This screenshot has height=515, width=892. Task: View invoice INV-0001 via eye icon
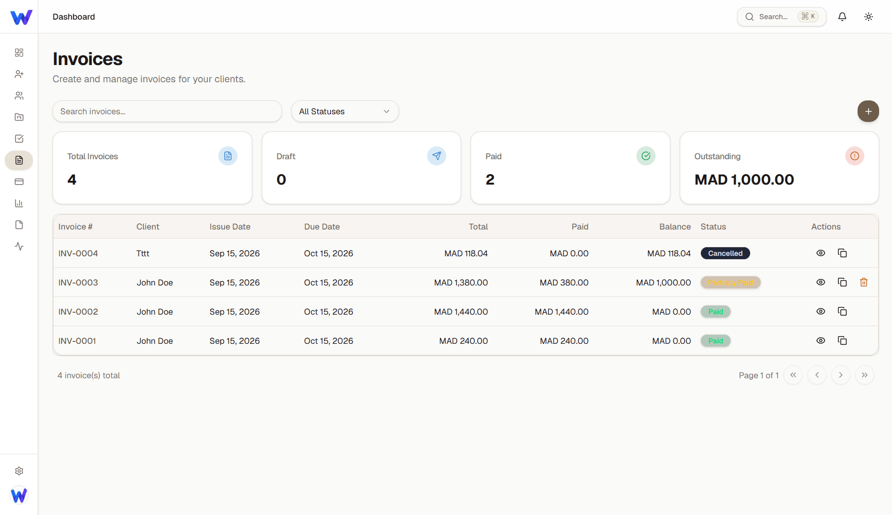pyautogui.click(x=821, y=340)
